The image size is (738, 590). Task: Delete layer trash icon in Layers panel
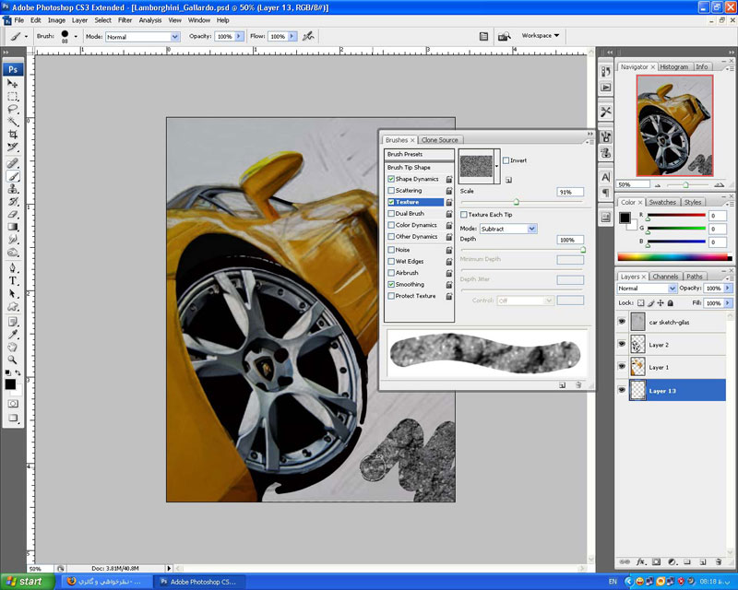pos(719,561)
